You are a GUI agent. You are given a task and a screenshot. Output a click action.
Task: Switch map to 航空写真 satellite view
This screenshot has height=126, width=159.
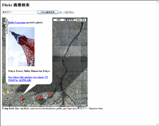coord(69,20)
